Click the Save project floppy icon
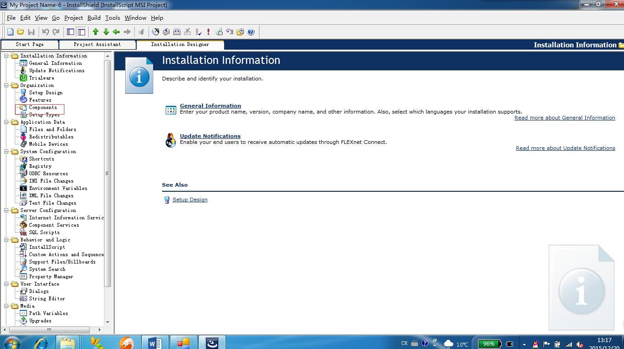624x349 pixels. click(31, 32)
